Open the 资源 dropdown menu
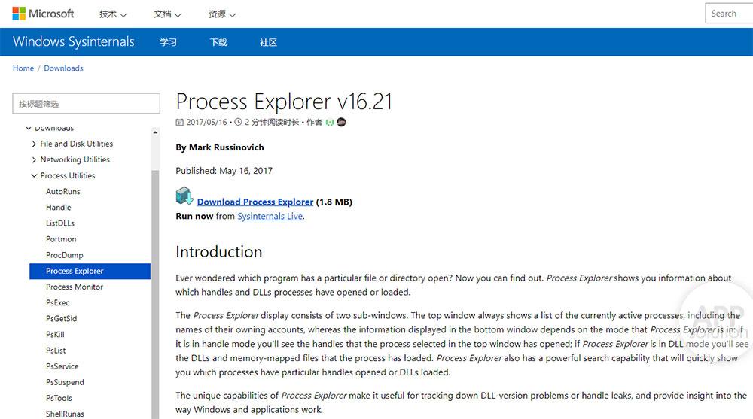Viewport: 753px width, 419px height. [222, 14]
